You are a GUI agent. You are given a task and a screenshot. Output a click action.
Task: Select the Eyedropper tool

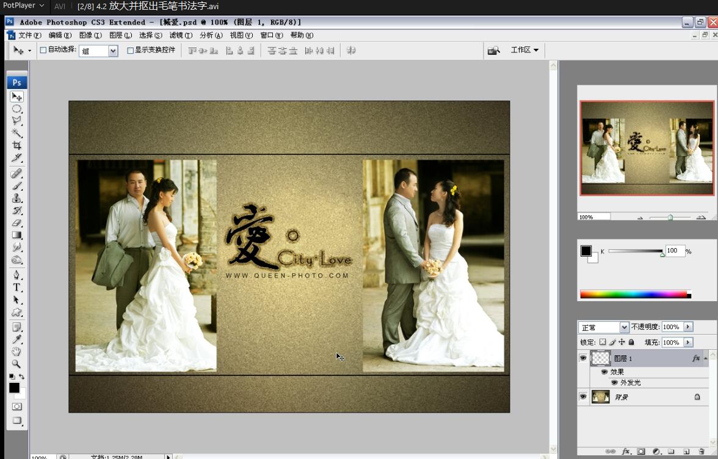pyautogui.click(x=16, y=339)
